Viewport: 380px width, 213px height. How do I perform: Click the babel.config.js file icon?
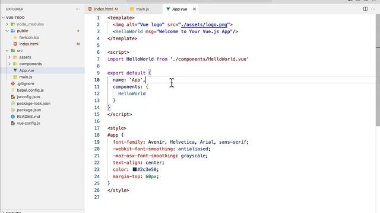(13, 90)
